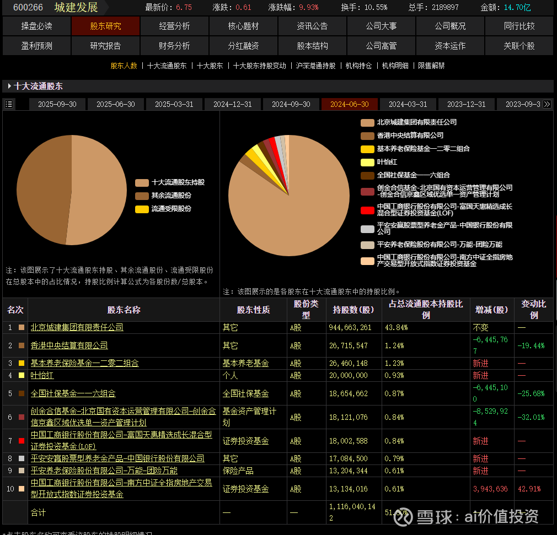Click the red 富国天惠 legend swatch
557x535 pixels.
point(367,210)
